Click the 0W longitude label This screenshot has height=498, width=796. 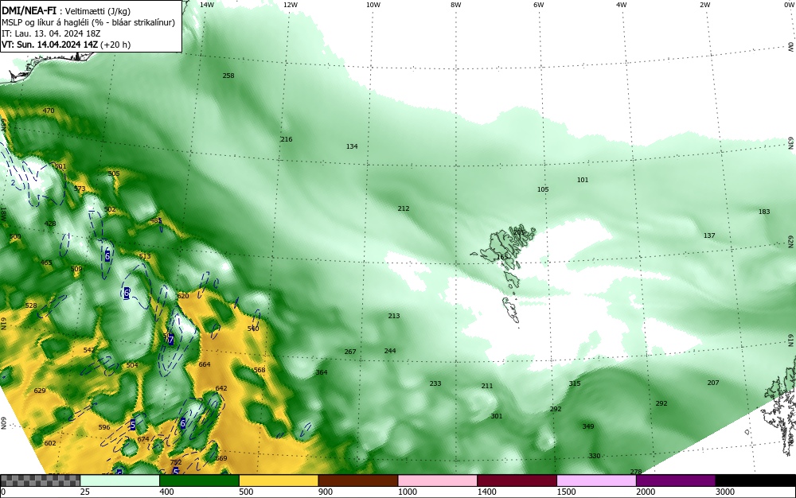pyautogui.click(x=788, y=5)
